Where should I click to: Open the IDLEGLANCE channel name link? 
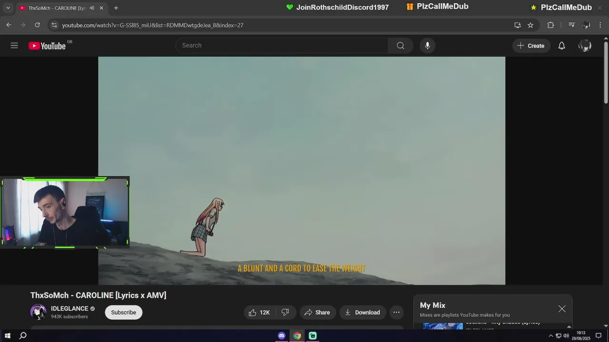coord(69,308)
